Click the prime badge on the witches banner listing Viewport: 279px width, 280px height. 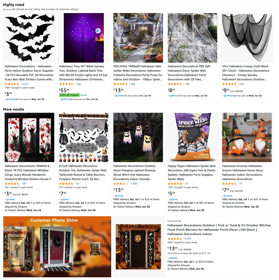coord(172,258)
